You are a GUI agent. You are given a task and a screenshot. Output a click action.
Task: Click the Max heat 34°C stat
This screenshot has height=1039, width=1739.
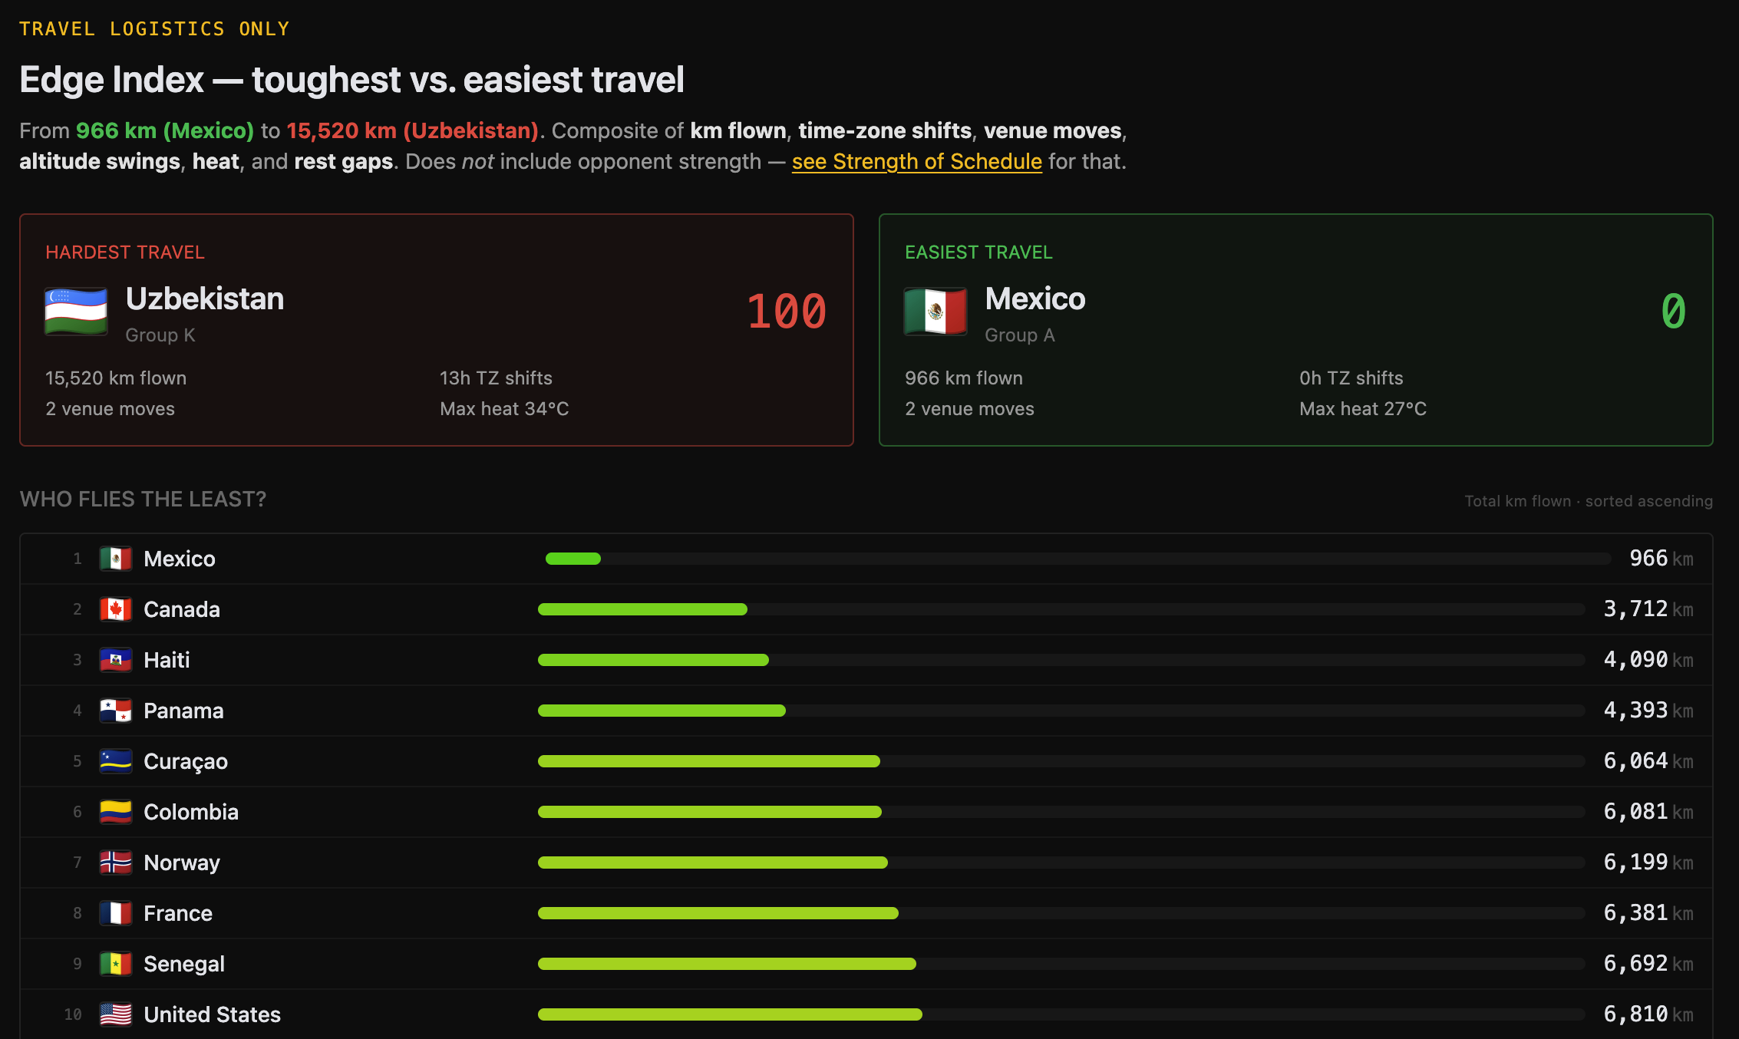[504, 409]
